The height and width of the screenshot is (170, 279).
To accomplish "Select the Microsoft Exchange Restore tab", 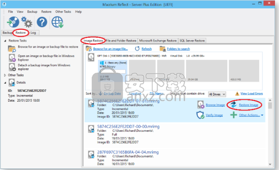I will click(158, 41).
